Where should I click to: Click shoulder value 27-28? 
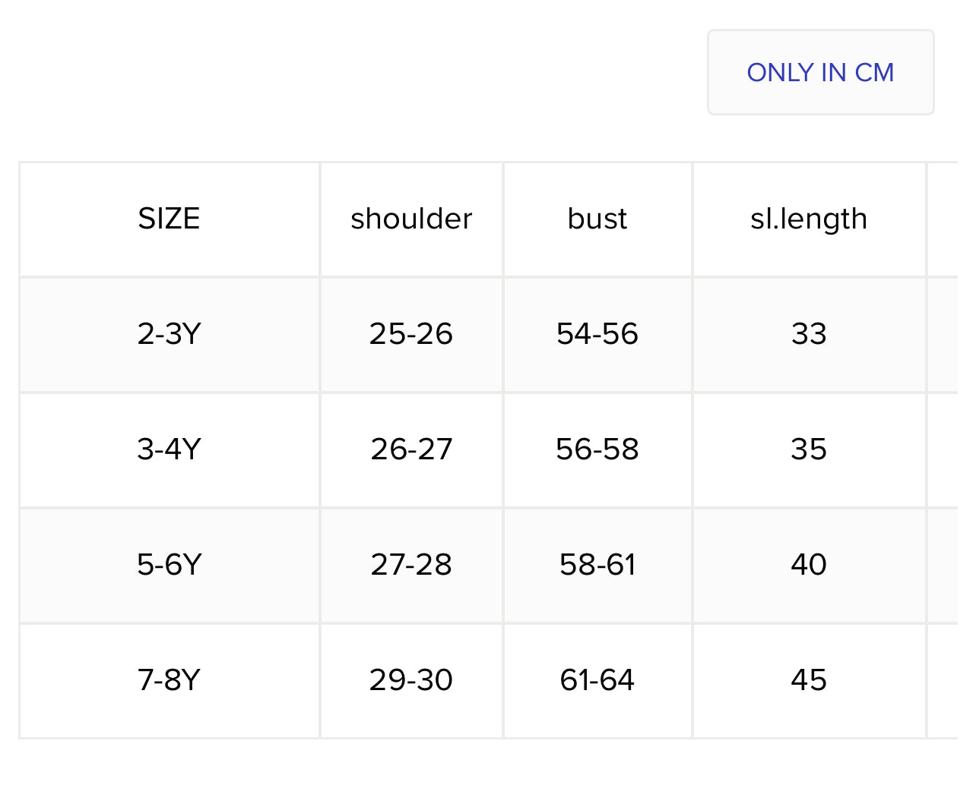[x=411, y=565]
